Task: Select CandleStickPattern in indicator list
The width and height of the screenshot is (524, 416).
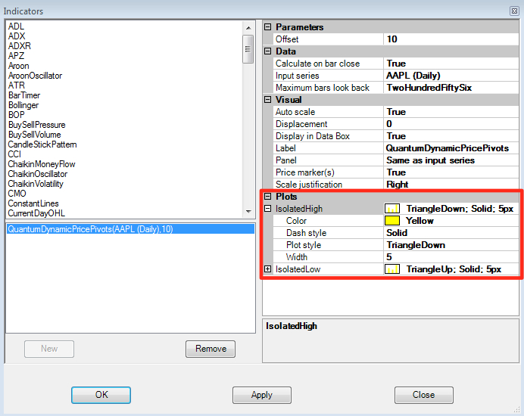Action: point(42,144)
